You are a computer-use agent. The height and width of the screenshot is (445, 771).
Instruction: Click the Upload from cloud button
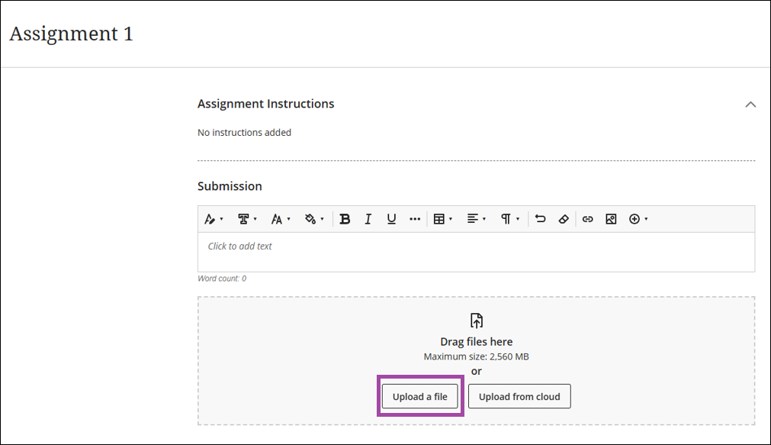pyautogui.click(x=519, y=396)
